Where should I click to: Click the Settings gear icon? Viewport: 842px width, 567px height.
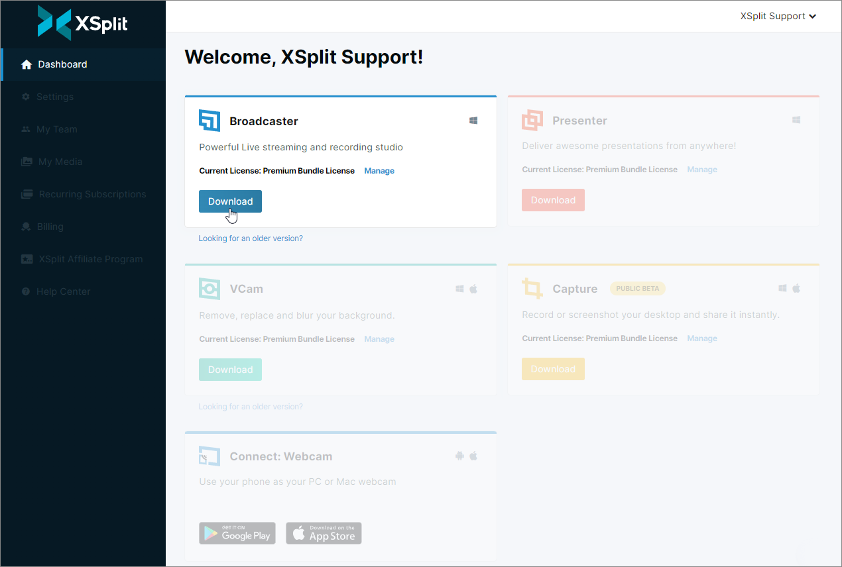pos(26,97)
